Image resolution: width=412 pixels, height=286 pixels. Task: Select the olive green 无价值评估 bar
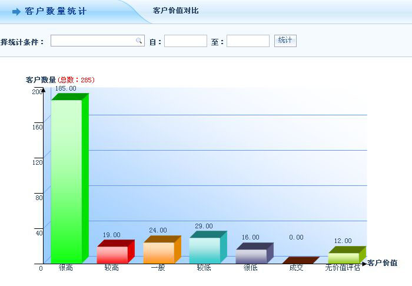[344, 257]
